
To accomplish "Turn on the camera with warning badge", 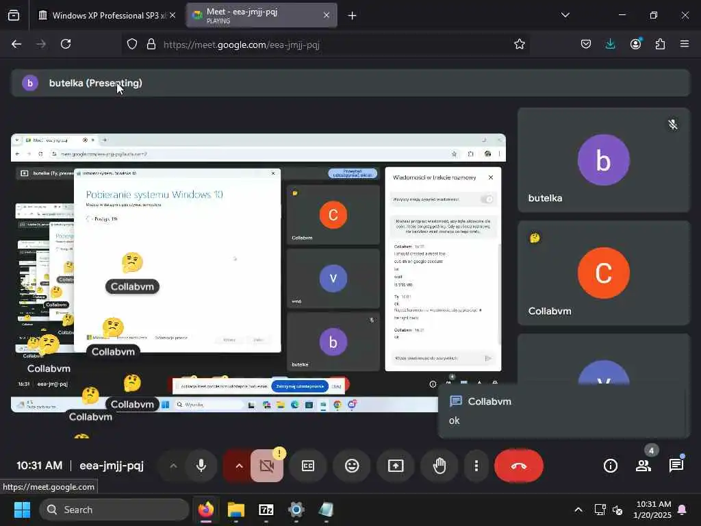I will click(267, 466).
